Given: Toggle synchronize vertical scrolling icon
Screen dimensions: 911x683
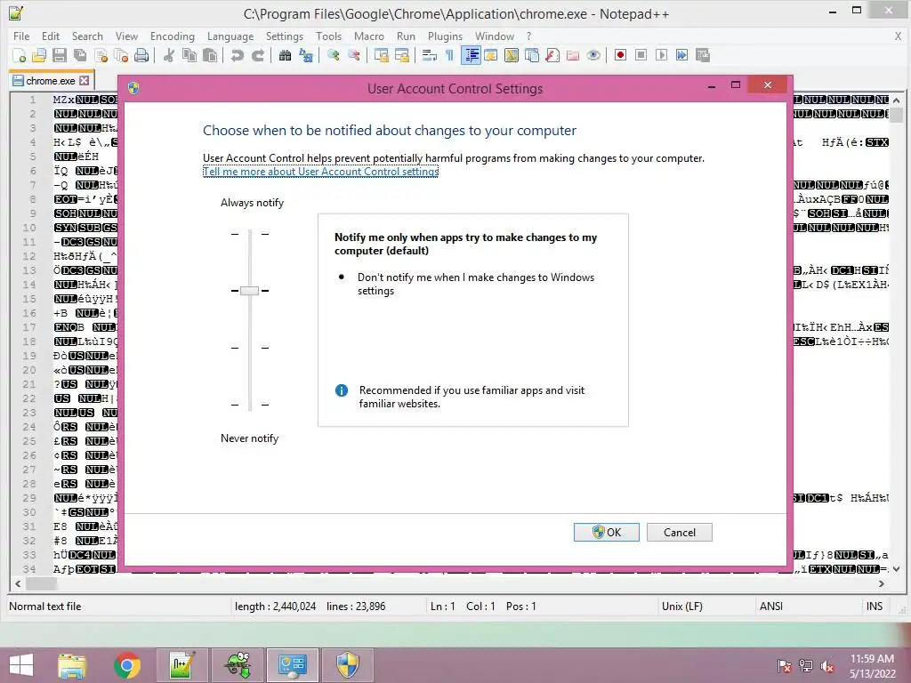Looking at the screenshot, I should pos(381,55).
